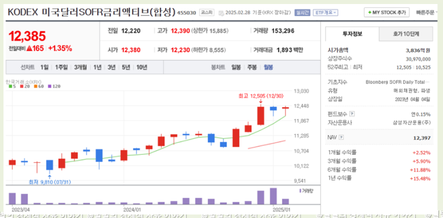This screenshot has height=218, width=443.
Task: Click the 시가 value 12,380
Action: (131, 50)
